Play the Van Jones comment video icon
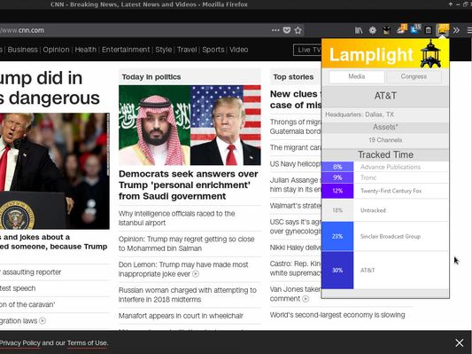This screenshot has width=472, height=354. pyautogui.click(x=306, y=299)
